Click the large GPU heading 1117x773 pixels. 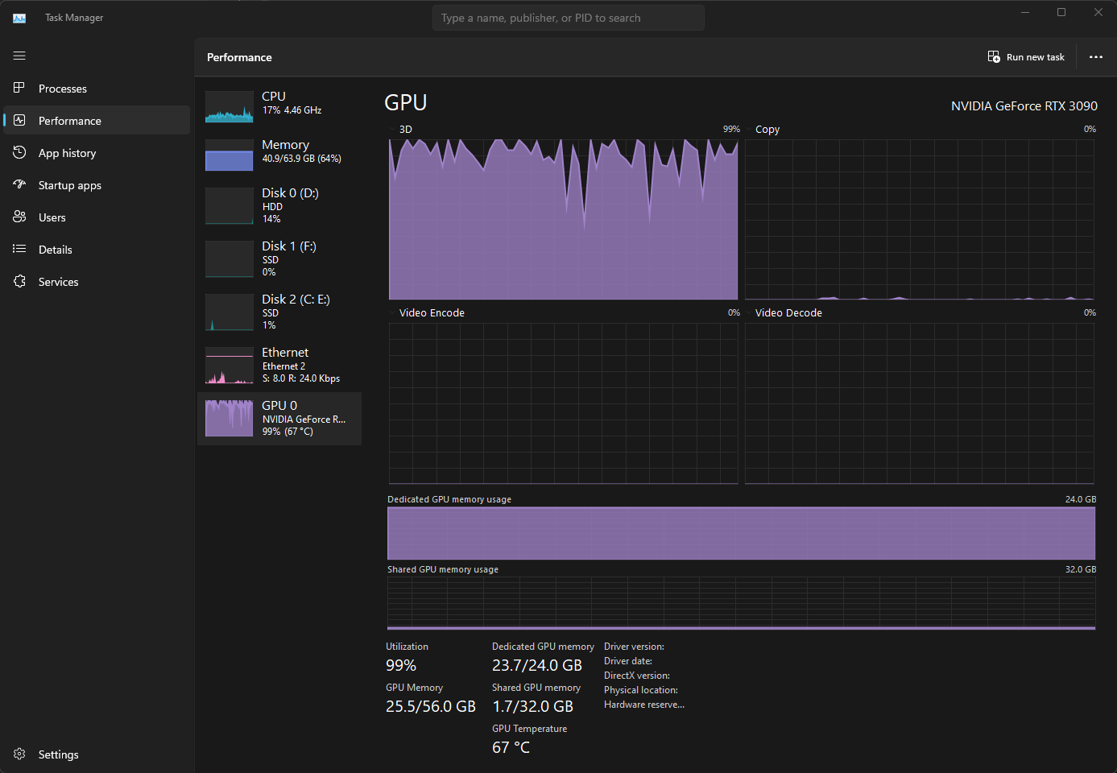pos(405,103)
